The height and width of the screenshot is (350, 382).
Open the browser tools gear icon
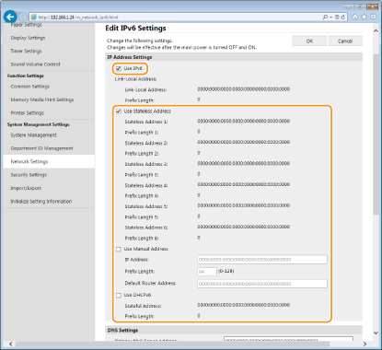click(374, 17)
